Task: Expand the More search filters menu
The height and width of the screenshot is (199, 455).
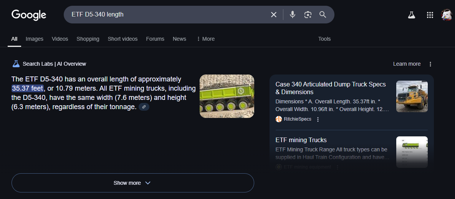Action: point(205,39)
